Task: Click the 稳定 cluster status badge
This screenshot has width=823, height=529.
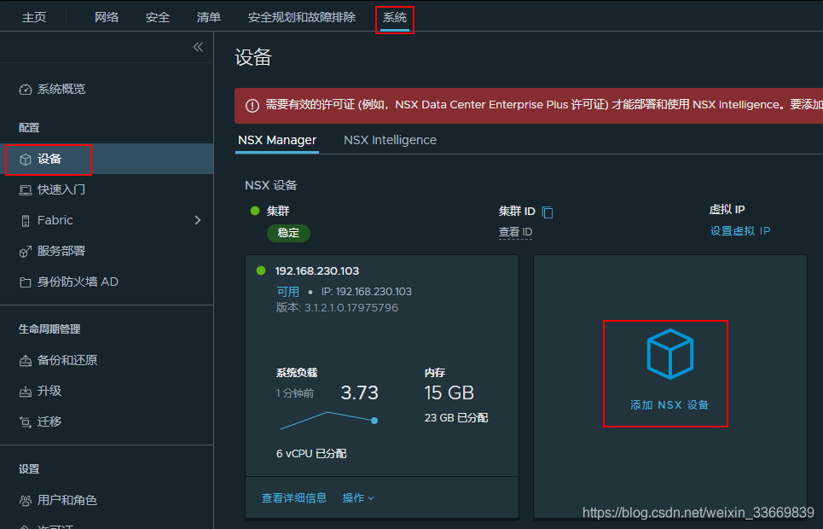Action: (x=288, y=233)
